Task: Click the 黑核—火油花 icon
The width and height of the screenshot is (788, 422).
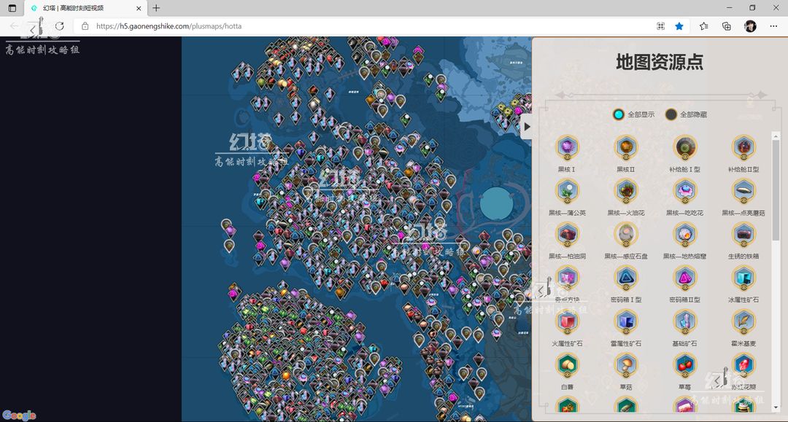Action: 626,191
